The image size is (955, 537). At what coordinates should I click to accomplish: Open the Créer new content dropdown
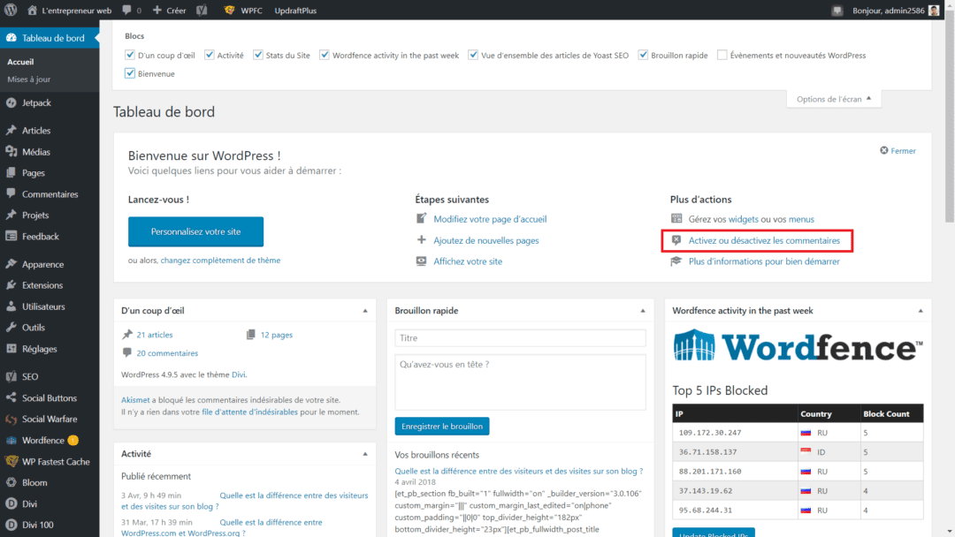coord(169,11)
